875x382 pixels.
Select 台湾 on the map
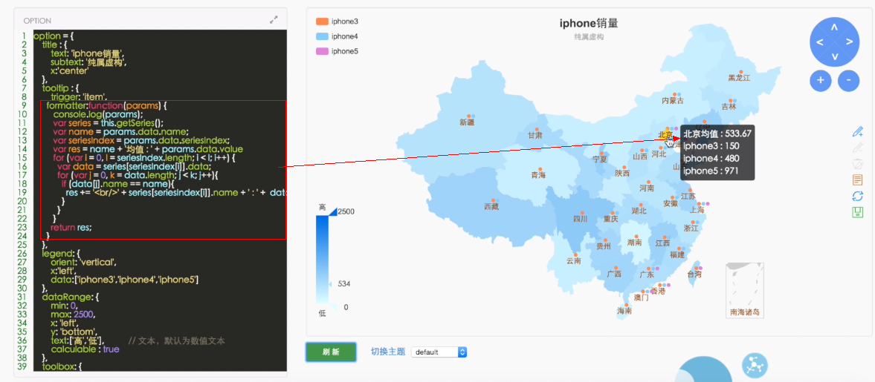[x=694, y=274]
